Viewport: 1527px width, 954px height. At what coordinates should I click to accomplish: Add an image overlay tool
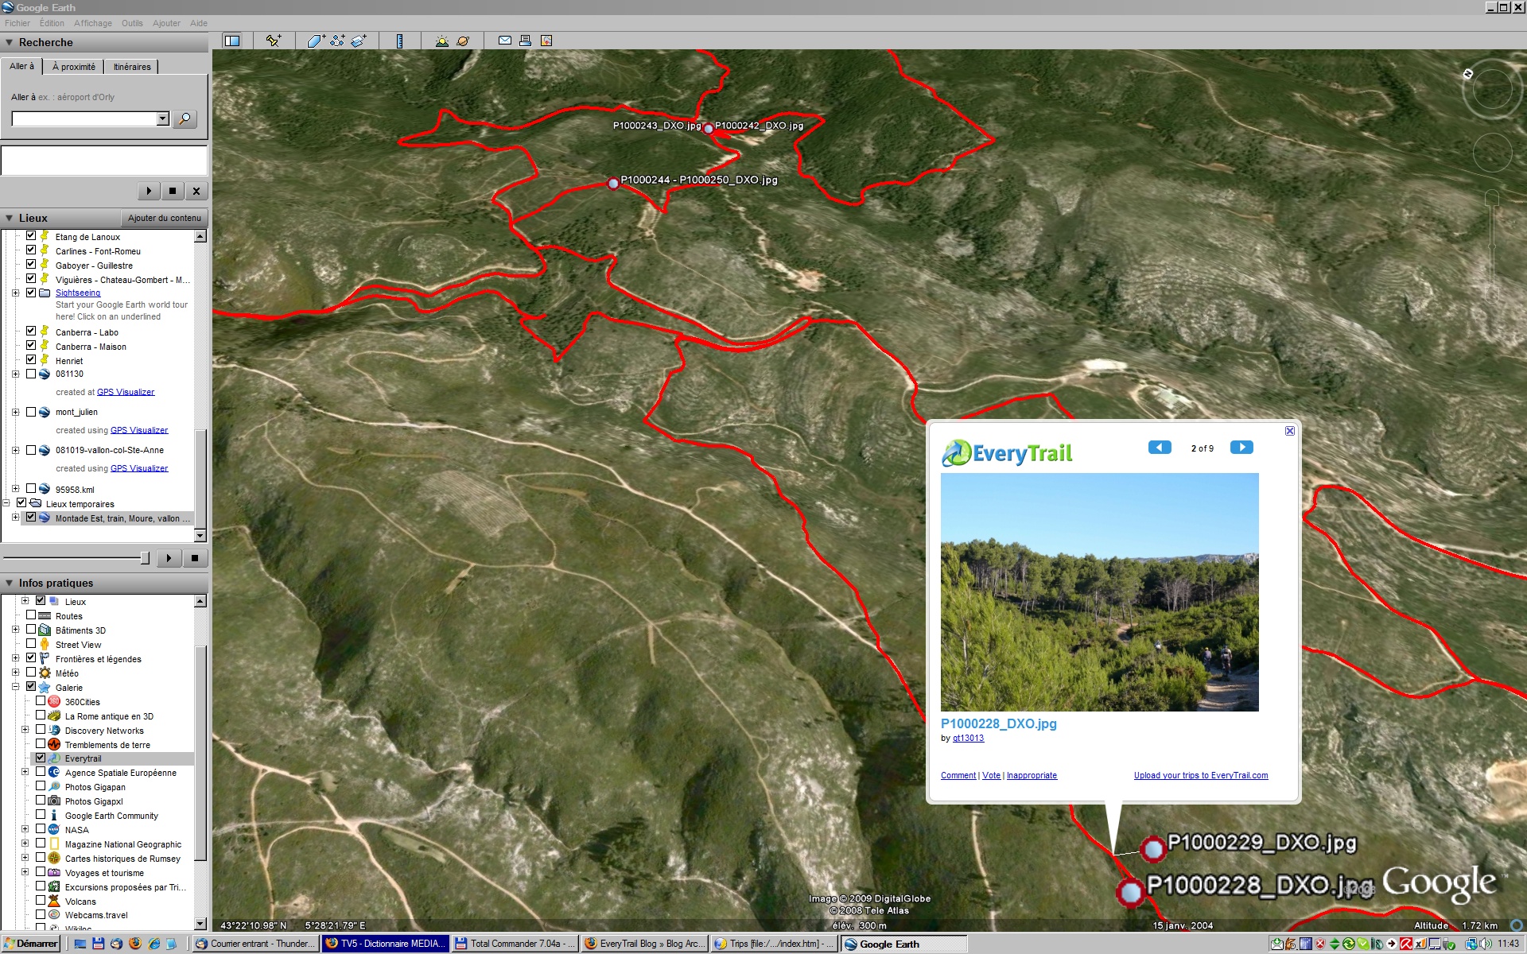359,41
